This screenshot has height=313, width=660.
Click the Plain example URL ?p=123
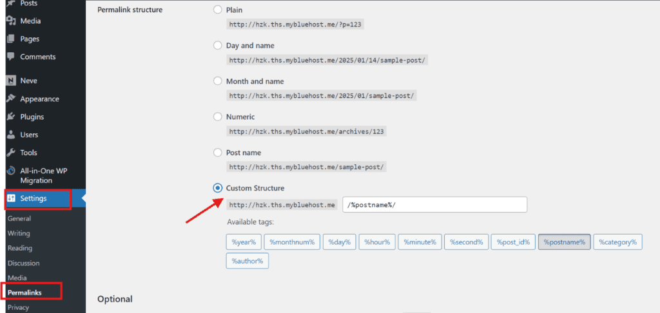[295, 24]
